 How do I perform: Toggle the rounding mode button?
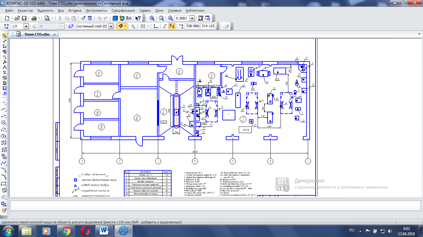coord(165,27)
